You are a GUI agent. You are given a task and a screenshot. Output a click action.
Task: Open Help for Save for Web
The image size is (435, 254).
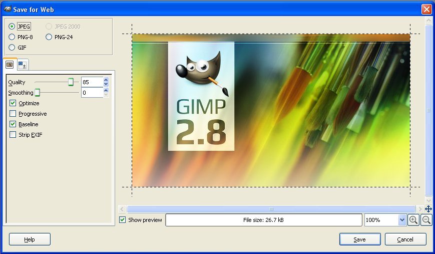[x=30, y=239]
